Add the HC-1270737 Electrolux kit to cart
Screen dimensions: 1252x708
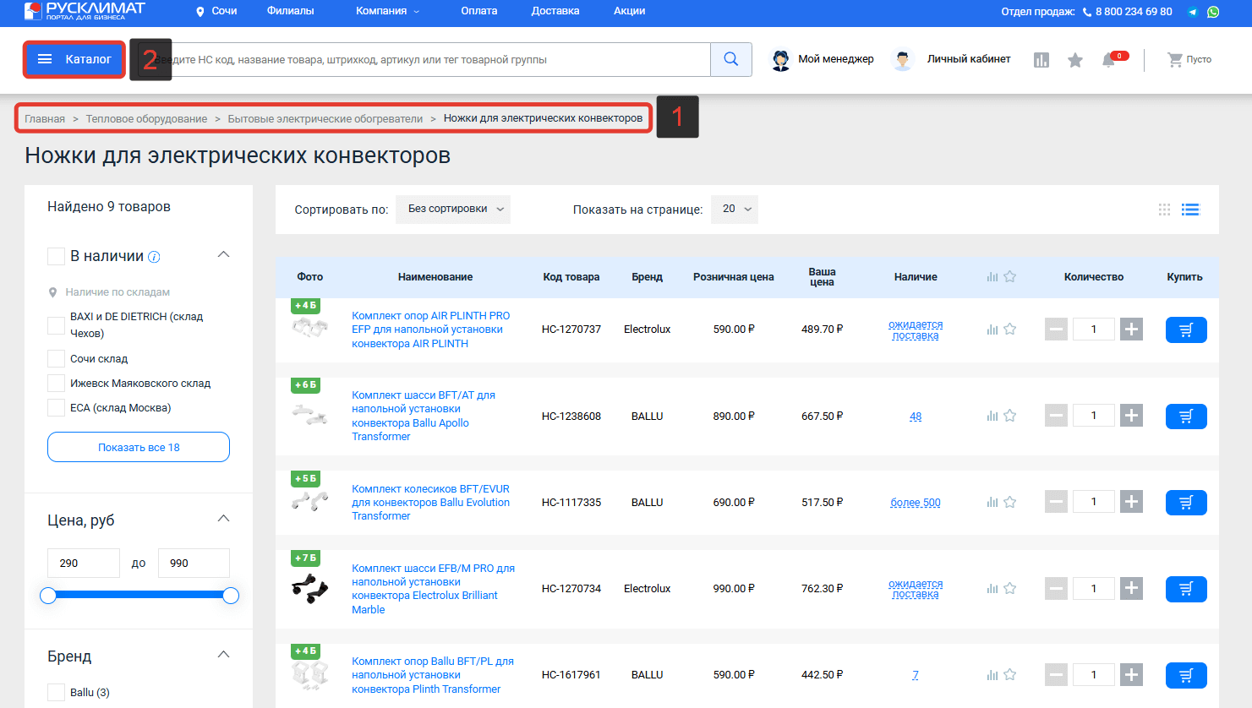point(1185,329)
